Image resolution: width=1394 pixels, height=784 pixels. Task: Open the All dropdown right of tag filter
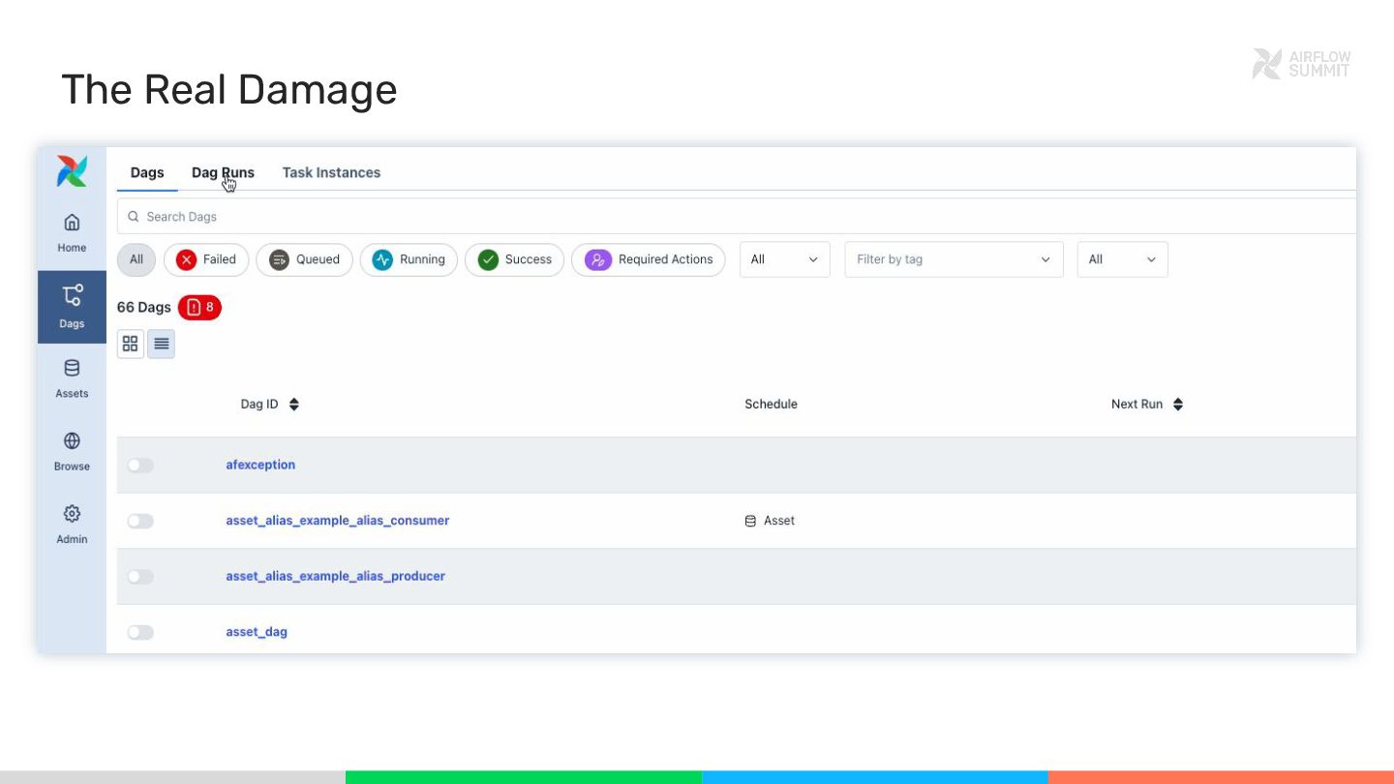coord(1122,259)
